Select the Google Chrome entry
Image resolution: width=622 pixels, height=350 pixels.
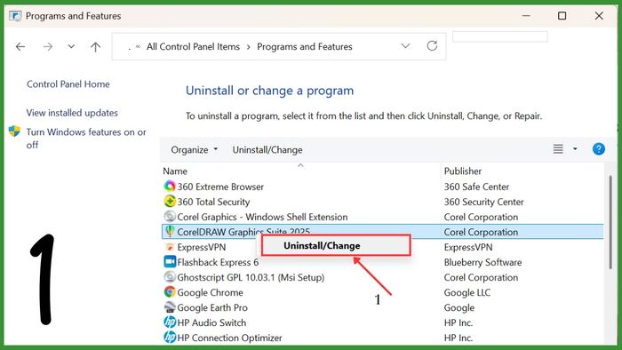210,292
